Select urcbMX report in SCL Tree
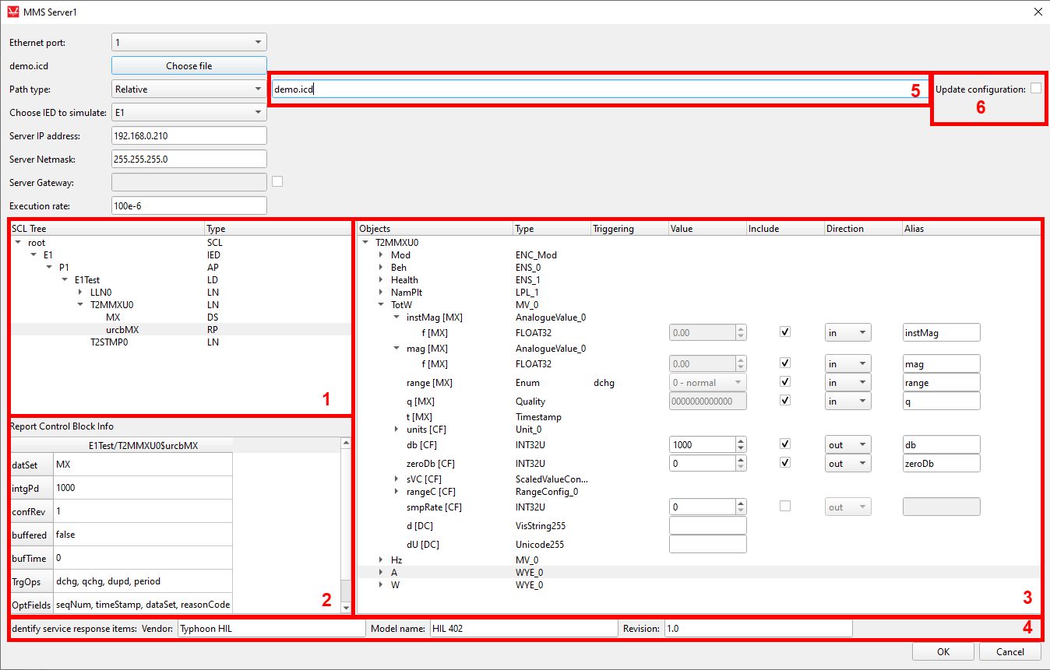Viewport: 1050px width, 670px height. 122,330
